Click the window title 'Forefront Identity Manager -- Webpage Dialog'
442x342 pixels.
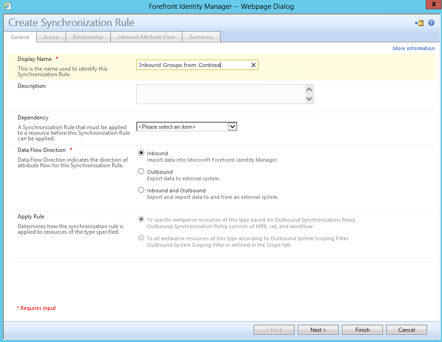(221, 6)
